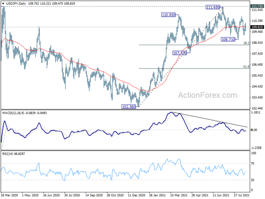Click the 11 Dec 2020 date marker
This screenshot has height=199, width=265.
(136, 195)
